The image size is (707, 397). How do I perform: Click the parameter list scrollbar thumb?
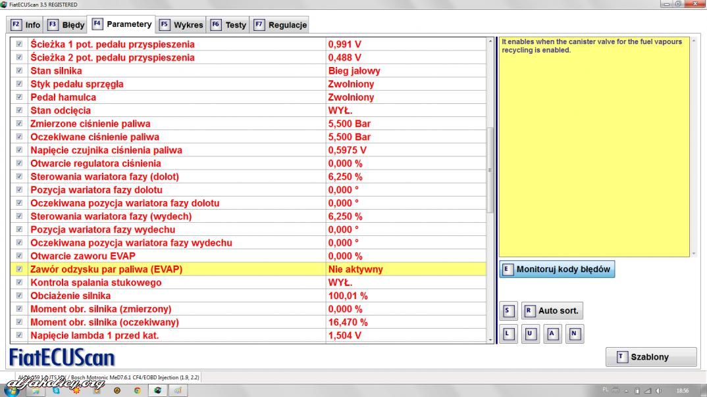click(490, 170)
